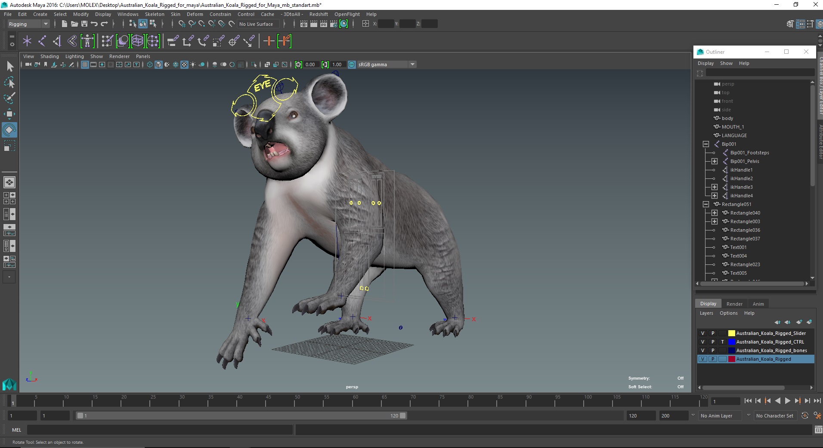This screenshot has width=823, height=448.
Task: Click the range slider bar handle at 120
Action: (x=402, y=416)
